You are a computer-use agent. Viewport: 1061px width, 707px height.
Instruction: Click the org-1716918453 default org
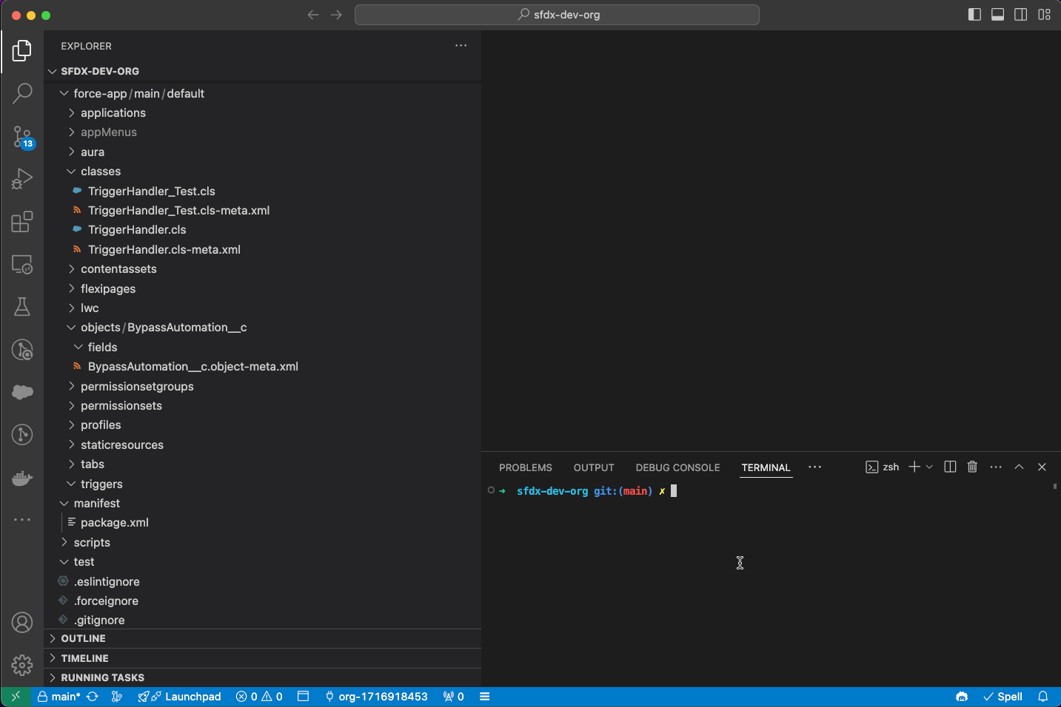tap(376, 697)
